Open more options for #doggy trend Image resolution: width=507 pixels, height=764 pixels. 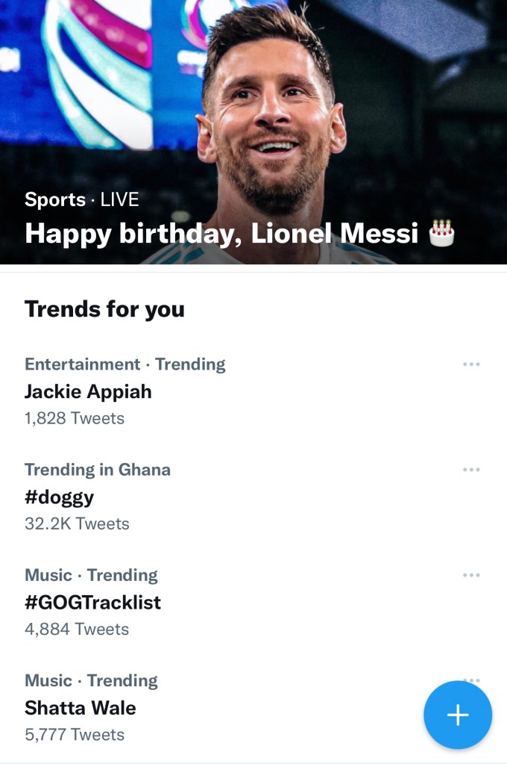point(471,470)
